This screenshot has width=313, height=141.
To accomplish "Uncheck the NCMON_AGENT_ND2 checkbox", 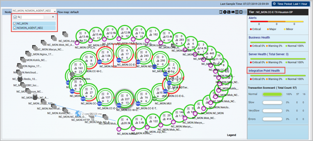I will 15,28.
